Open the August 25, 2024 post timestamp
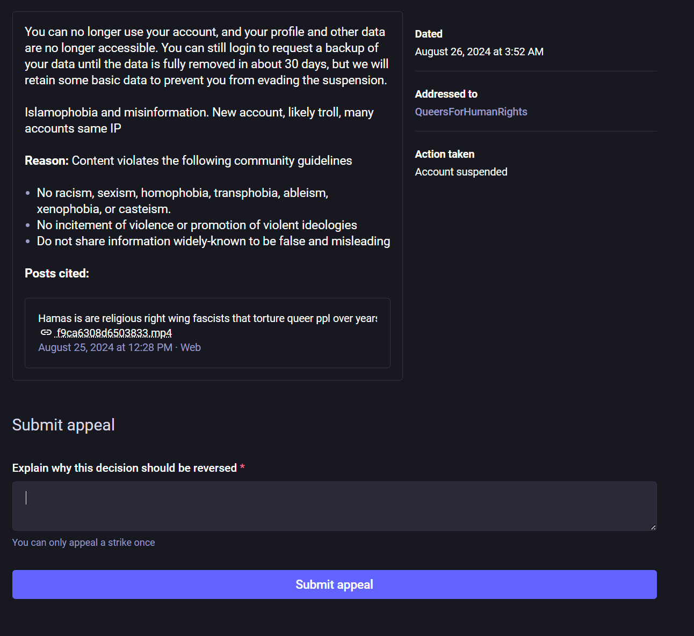Viewport: 694px width, 636px height. pos(105,347)
